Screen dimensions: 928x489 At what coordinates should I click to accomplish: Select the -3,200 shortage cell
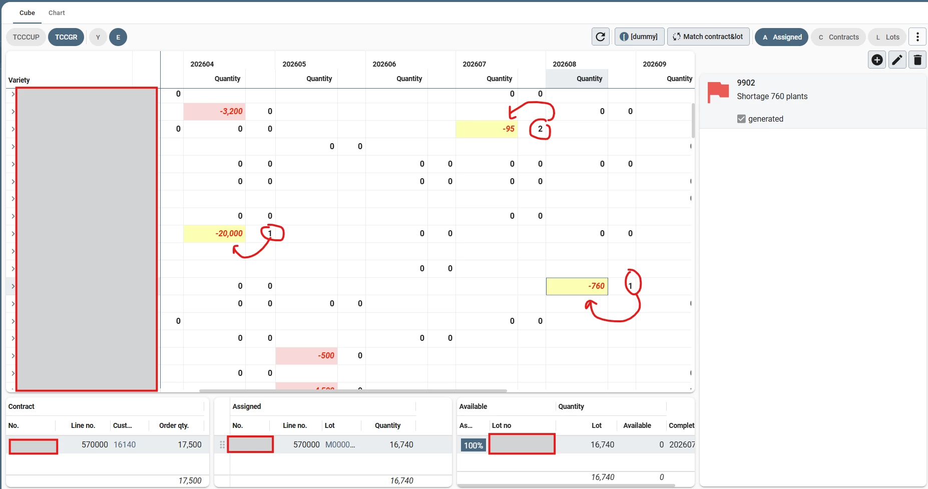(x=214, y=111)
